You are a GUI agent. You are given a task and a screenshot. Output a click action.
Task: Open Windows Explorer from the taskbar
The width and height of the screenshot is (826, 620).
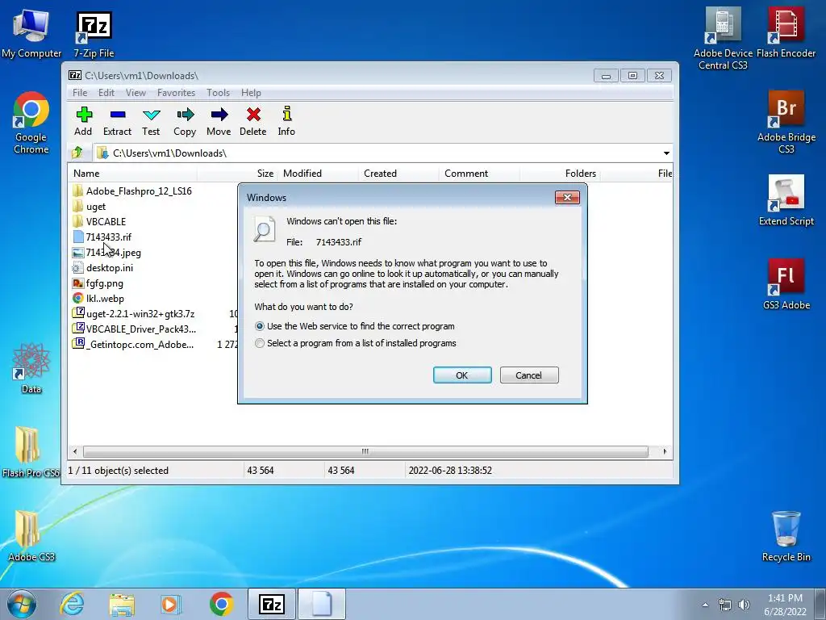(x=122, y=604)
